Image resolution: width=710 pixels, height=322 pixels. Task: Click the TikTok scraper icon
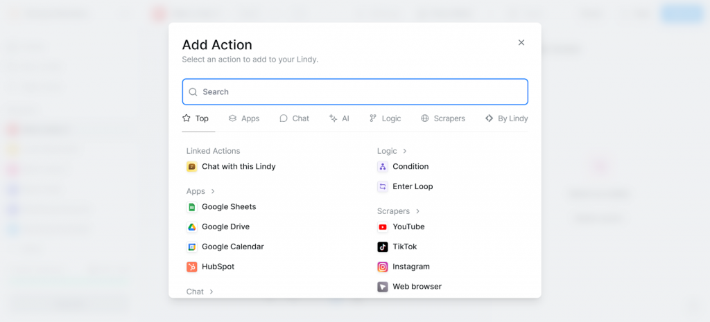[383, 247]
